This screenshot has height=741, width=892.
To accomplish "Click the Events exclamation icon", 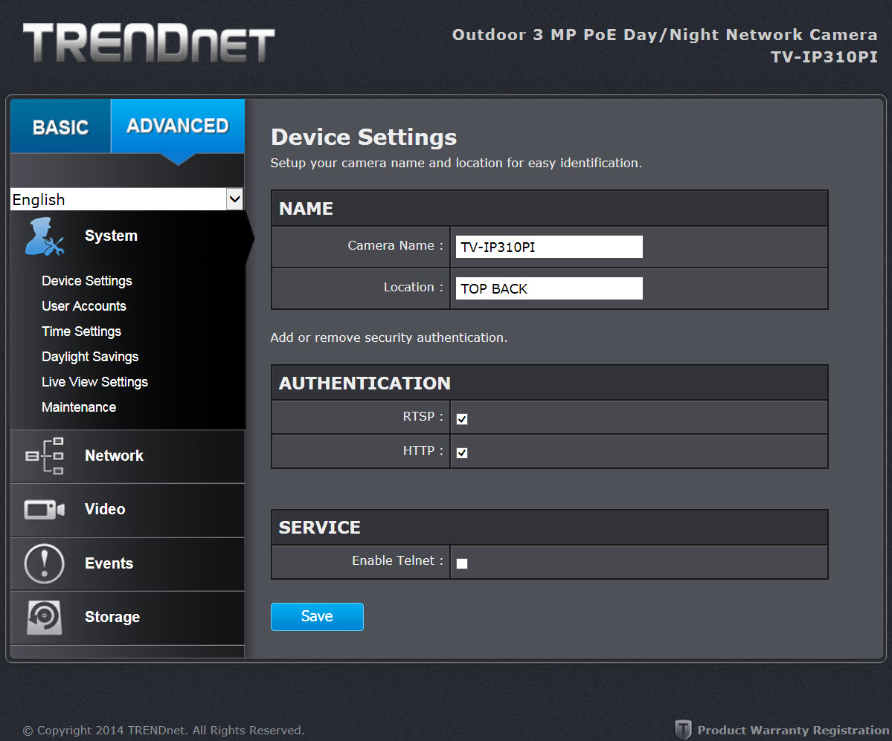I will tap(45, 563).
